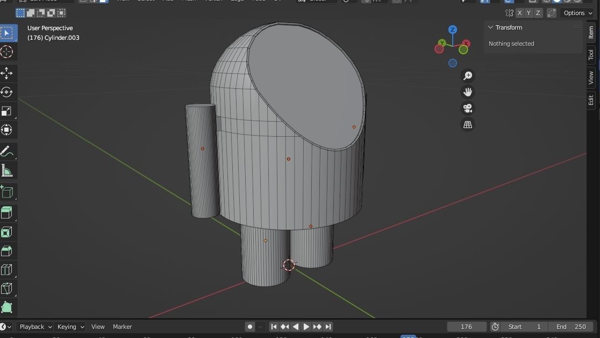The height and width of the screenshot is (338, 600).
Task: Collapse the Transform panel
Action: click(490, 27)
